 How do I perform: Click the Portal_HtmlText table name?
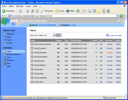[x=40, y=65]
